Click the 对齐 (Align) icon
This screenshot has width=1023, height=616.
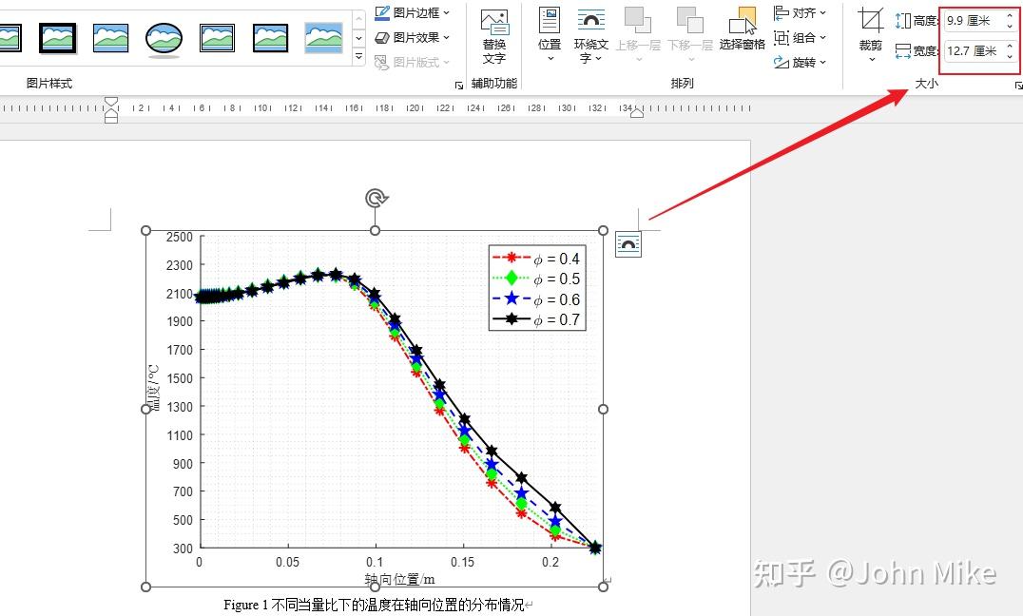pos(801,12)
